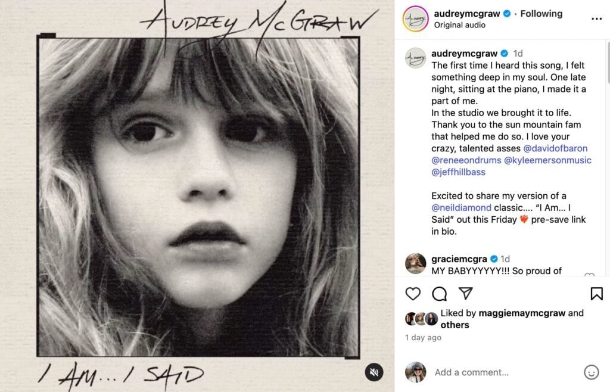Image resolution: width=610 pixels, height=392 pixels.
Task: Click audreymcgraw profile picture in header
Action: [415, 19]
